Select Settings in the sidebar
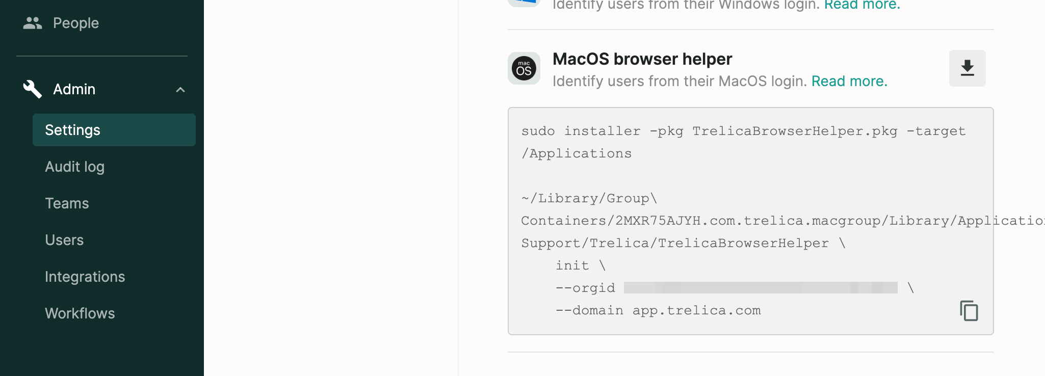1045x376 pixels. (x=114, y=130)
